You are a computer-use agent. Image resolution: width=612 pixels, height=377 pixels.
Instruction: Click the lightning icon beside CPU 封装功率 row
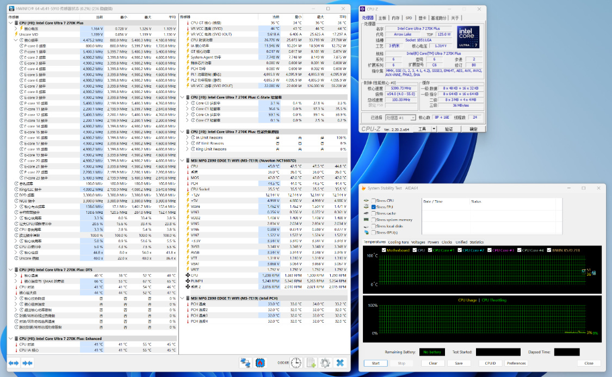pos(188,40)
